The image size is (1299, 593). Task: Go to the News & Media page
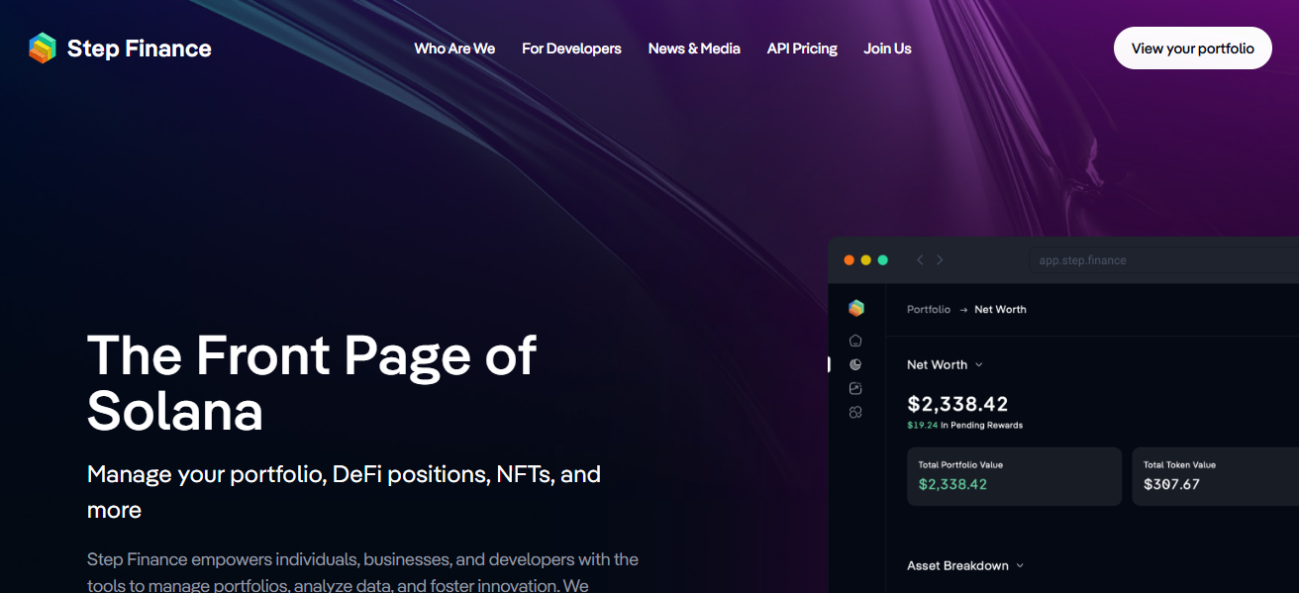click(694, 49)
